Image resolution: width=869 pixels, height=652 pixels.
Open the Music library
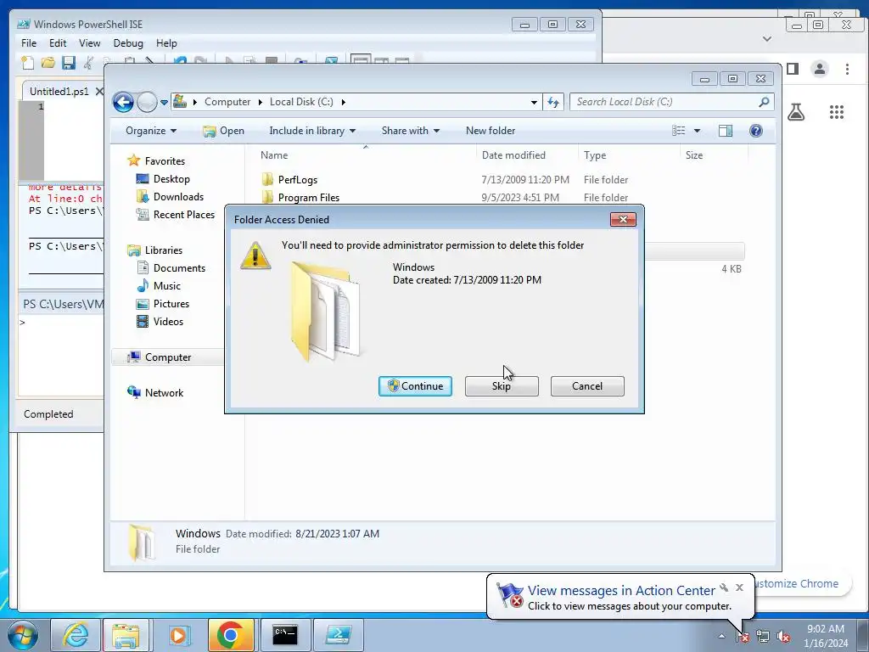point(166,285)
